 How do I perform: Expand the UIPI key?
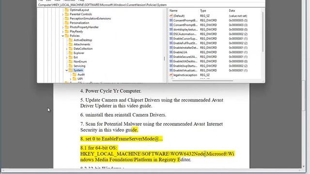tap(71, 79)
